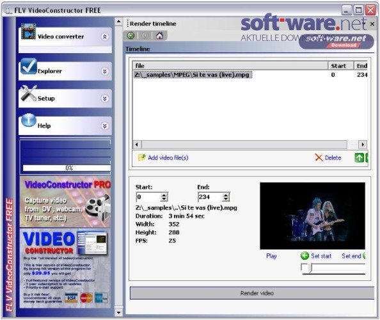
Task: Click the Set start link
Action: point(321,256)
